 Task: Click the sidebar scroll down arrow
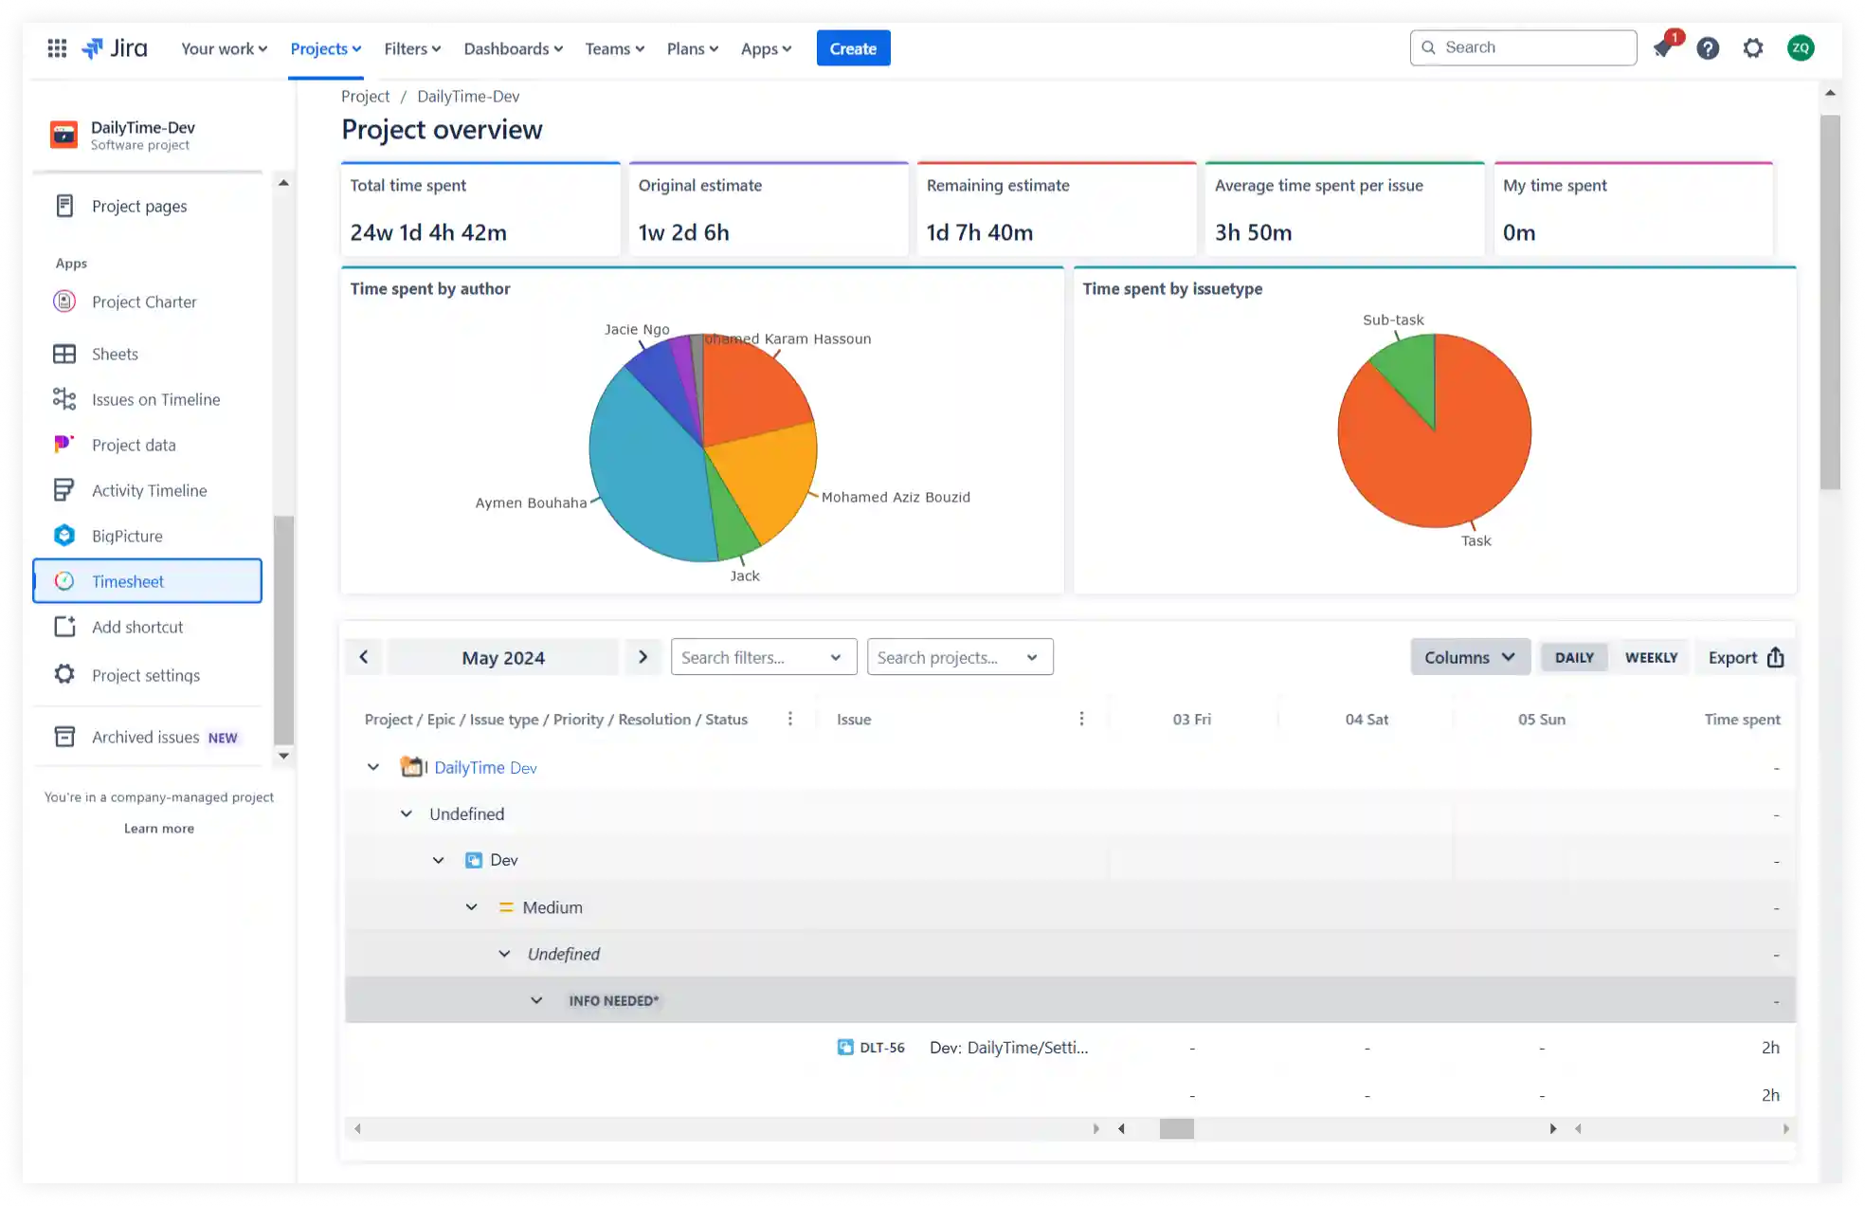[283, 756]
